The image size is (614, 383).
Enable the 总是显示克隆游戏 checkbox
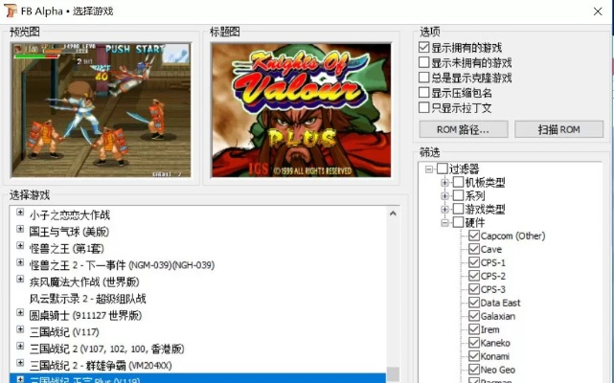tap(424, 78)
